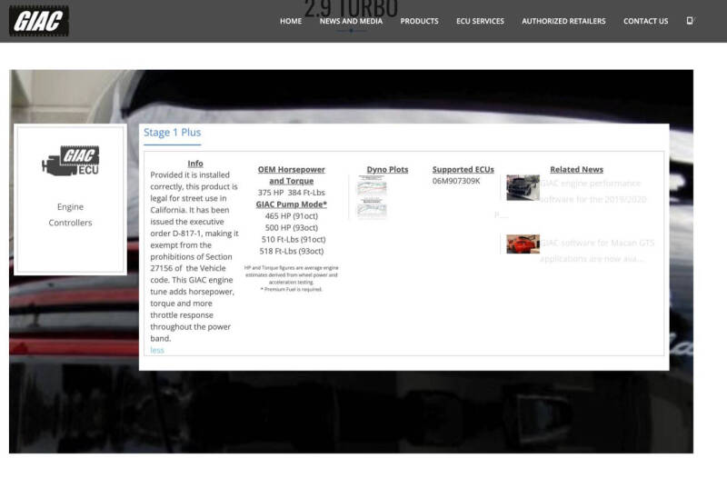Screen dimensions: 727x488
Task: Select '518 Ft-Lbs (93oct)' value
Action: (x=291, y=251)
